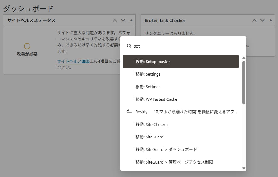Move Site Health widget up with arrow
The image size is (278, 177).
[115, 20]
